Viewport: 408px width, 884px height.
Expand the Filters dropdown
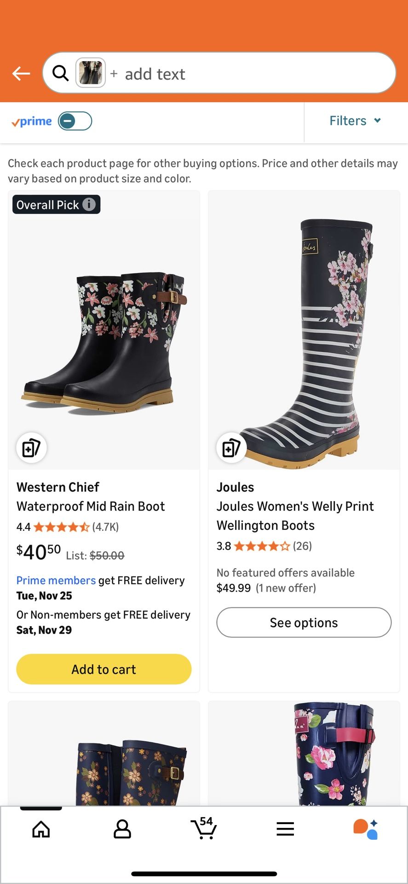pos(355,121)
